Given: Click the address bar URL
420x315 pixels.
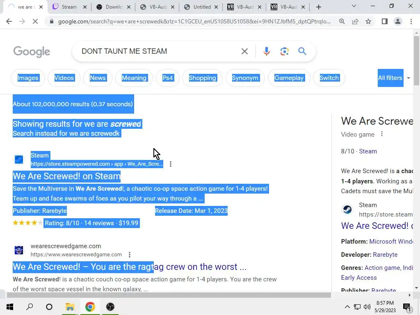Looking at the screenshot, I should 194,21.
